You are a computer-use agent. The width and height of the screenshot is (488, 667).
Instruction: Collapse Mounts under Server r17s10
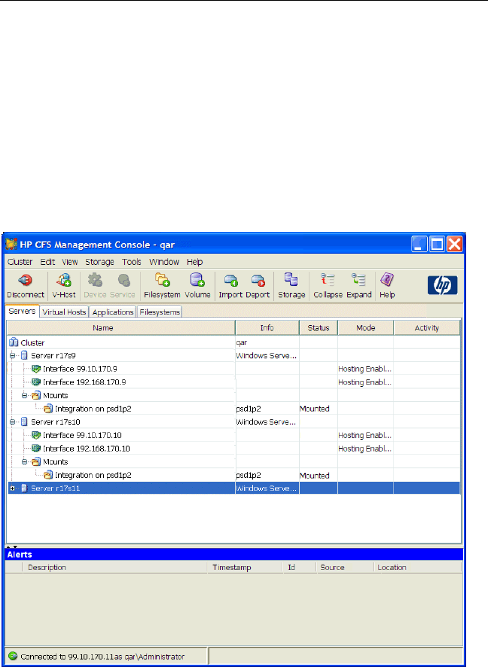tap(25, 462)
